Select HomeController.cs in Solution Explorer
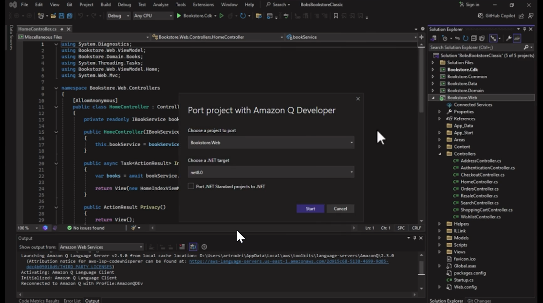 [x=479, y=182]
